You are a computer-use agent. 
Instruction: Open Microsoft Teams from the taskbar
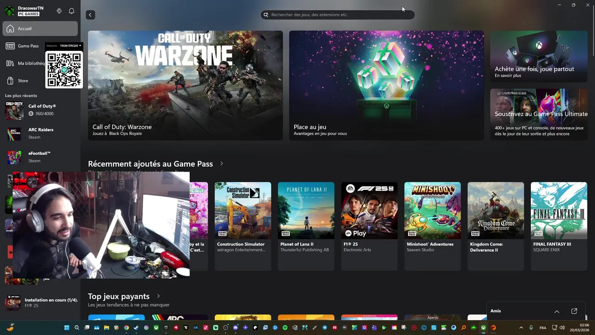(x=375, y=328)
